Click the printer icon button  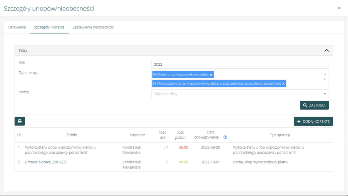(x=20, y=121)
